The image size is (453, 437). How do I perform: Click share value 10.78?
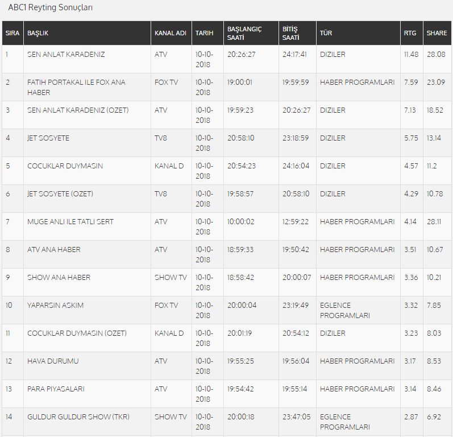click(435, 194)
